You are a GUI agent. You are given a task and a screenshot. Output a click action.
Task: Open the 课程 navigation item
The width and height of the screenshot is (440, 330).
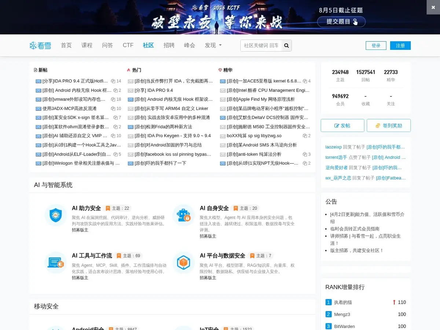[x=87, y=45]
